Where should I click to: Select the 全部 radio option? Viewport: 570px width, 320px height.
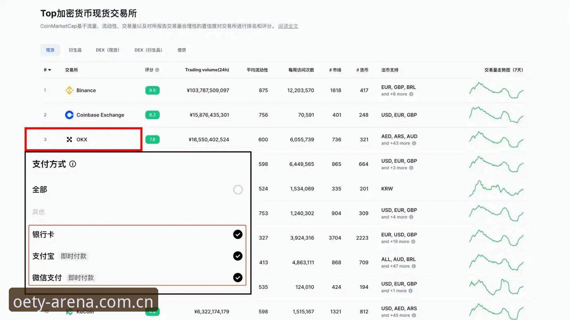click(238, 190)
